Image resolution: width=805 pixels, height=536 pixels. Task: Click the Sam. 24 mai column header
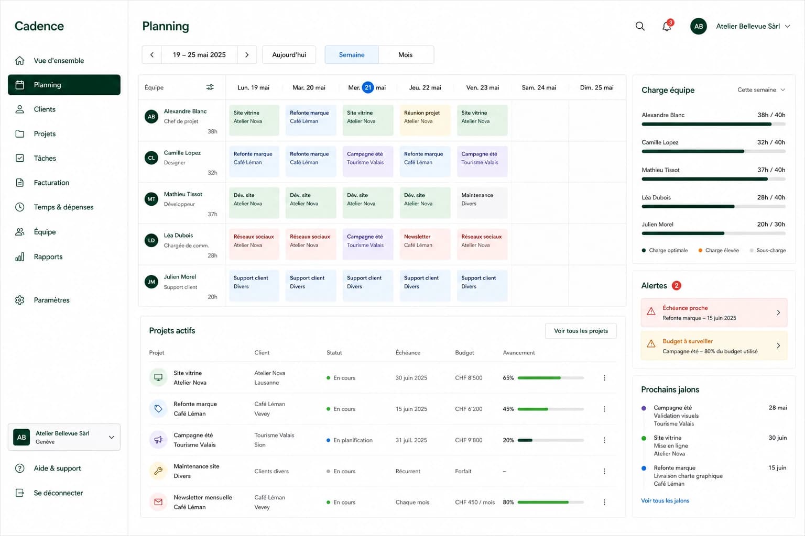pyautogui.click(x=539, y=87)
